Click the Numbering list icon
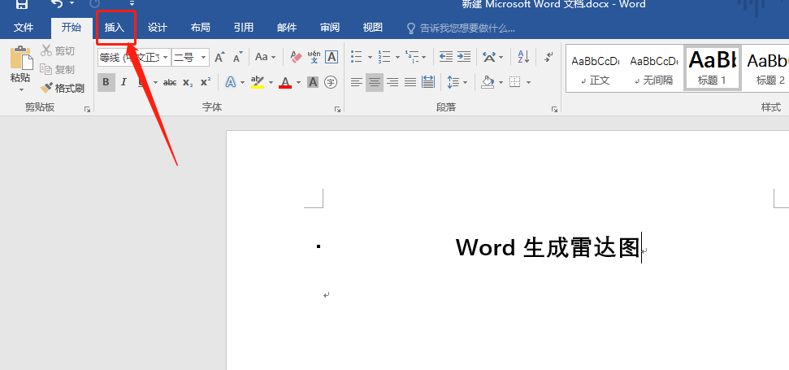Viewport: 789px width, 370px height. click(384, 57)
